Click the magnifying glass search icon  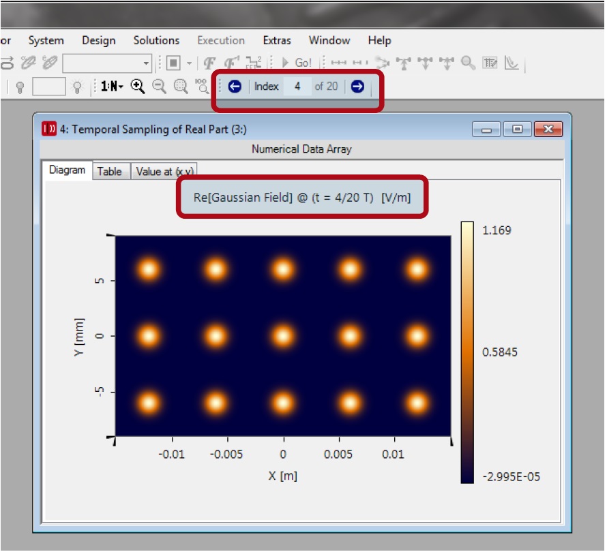(x=468, y=63)
